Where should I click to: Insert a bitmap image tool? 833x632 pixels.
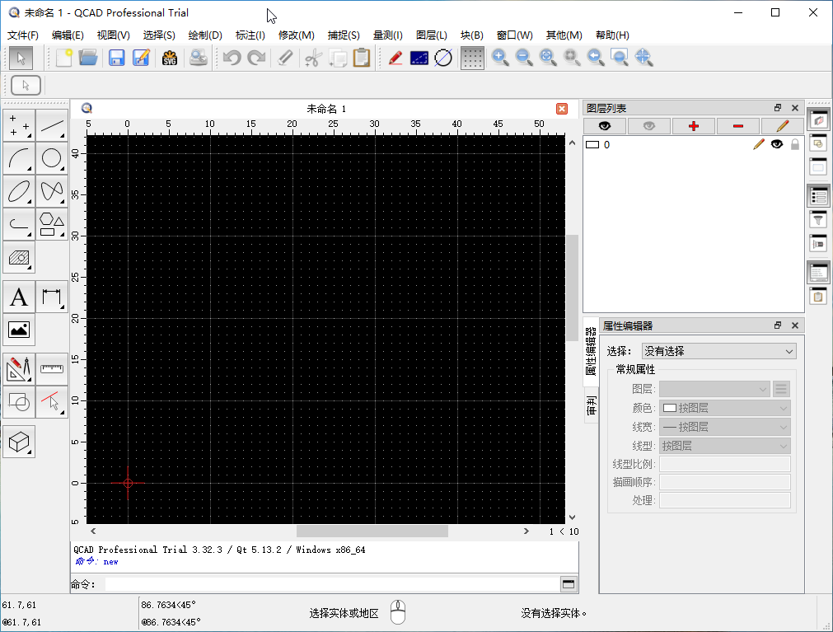[19, 330]
